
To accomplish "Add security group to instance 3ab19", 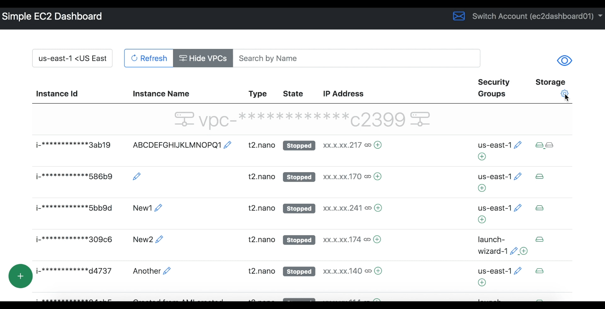I will click(482, 156).
